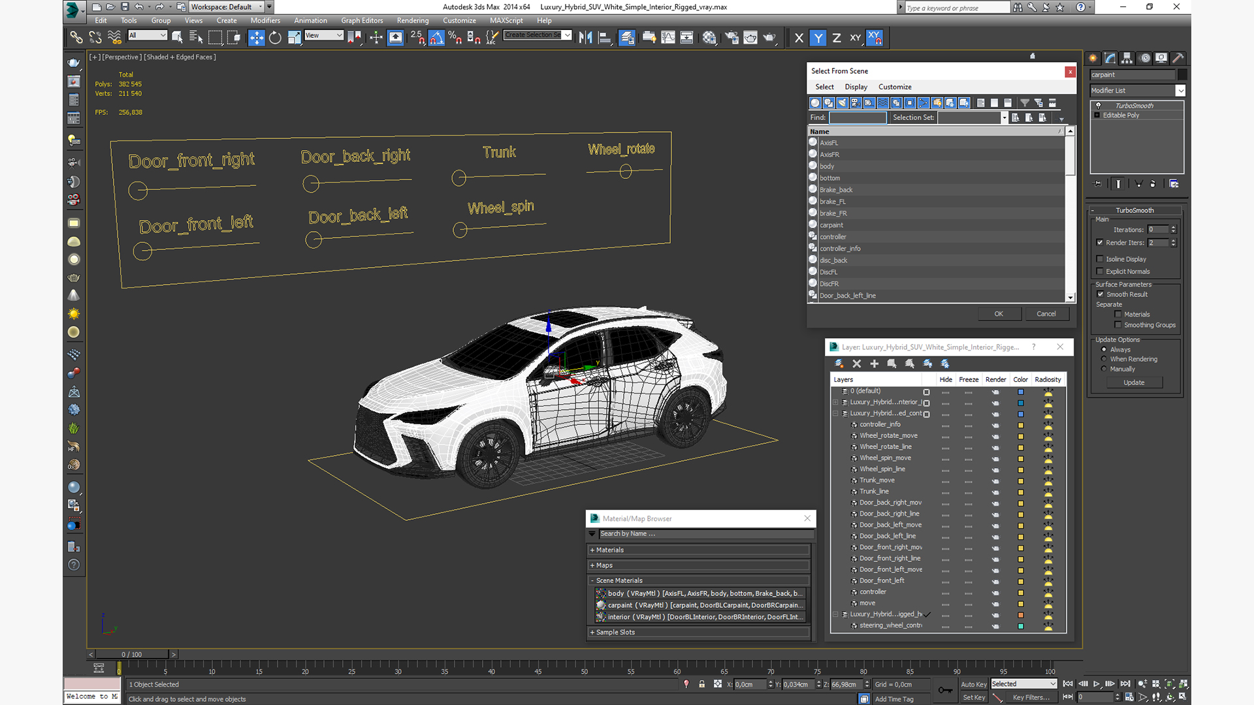Toggle Display Geometry filter in Select From Scene
The height and width of the screenshot is (705, 1254).
point(815,102)
